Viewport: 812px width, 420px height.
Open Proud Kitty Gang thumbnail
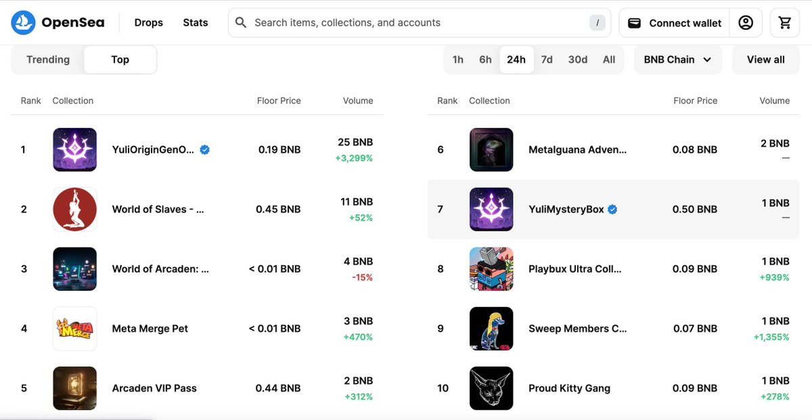[491, 388]
